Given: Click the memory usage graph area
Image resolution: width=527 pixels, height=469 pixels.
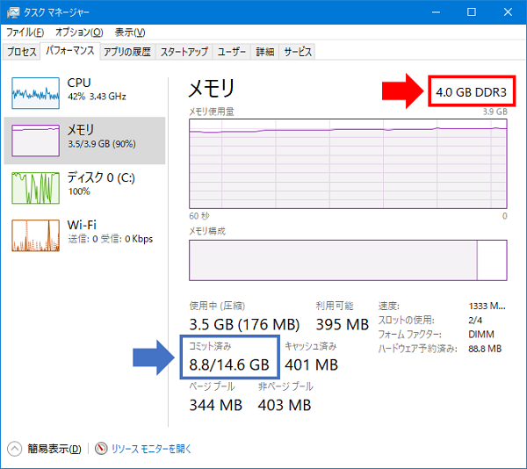Looking at the screenshot, I should 348,162.
